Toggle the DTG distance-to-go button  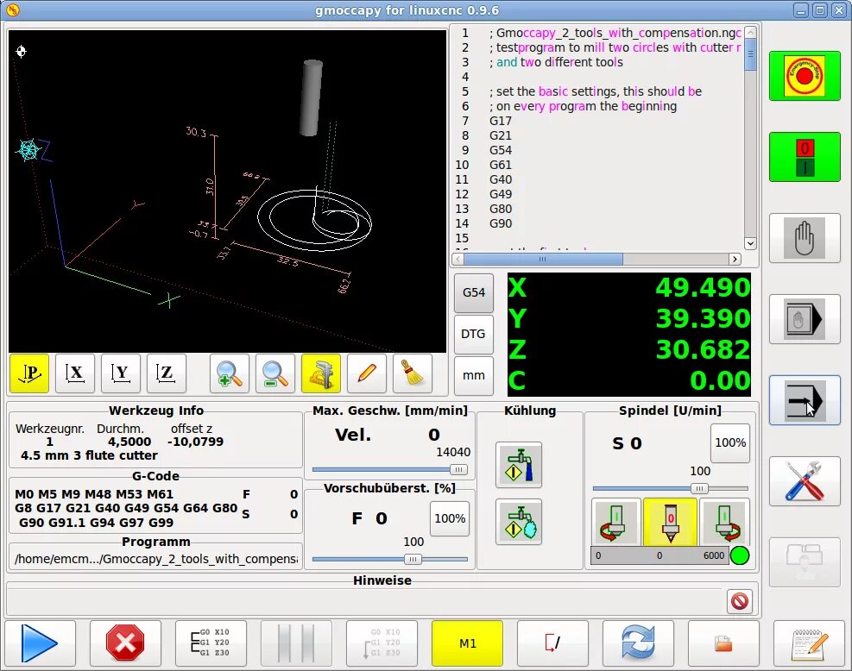tap(474, 334)
